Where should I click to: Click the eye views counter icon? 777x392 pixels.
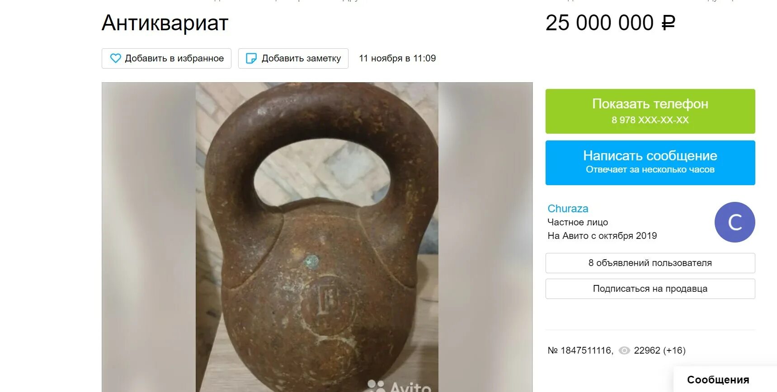point(624,350)
